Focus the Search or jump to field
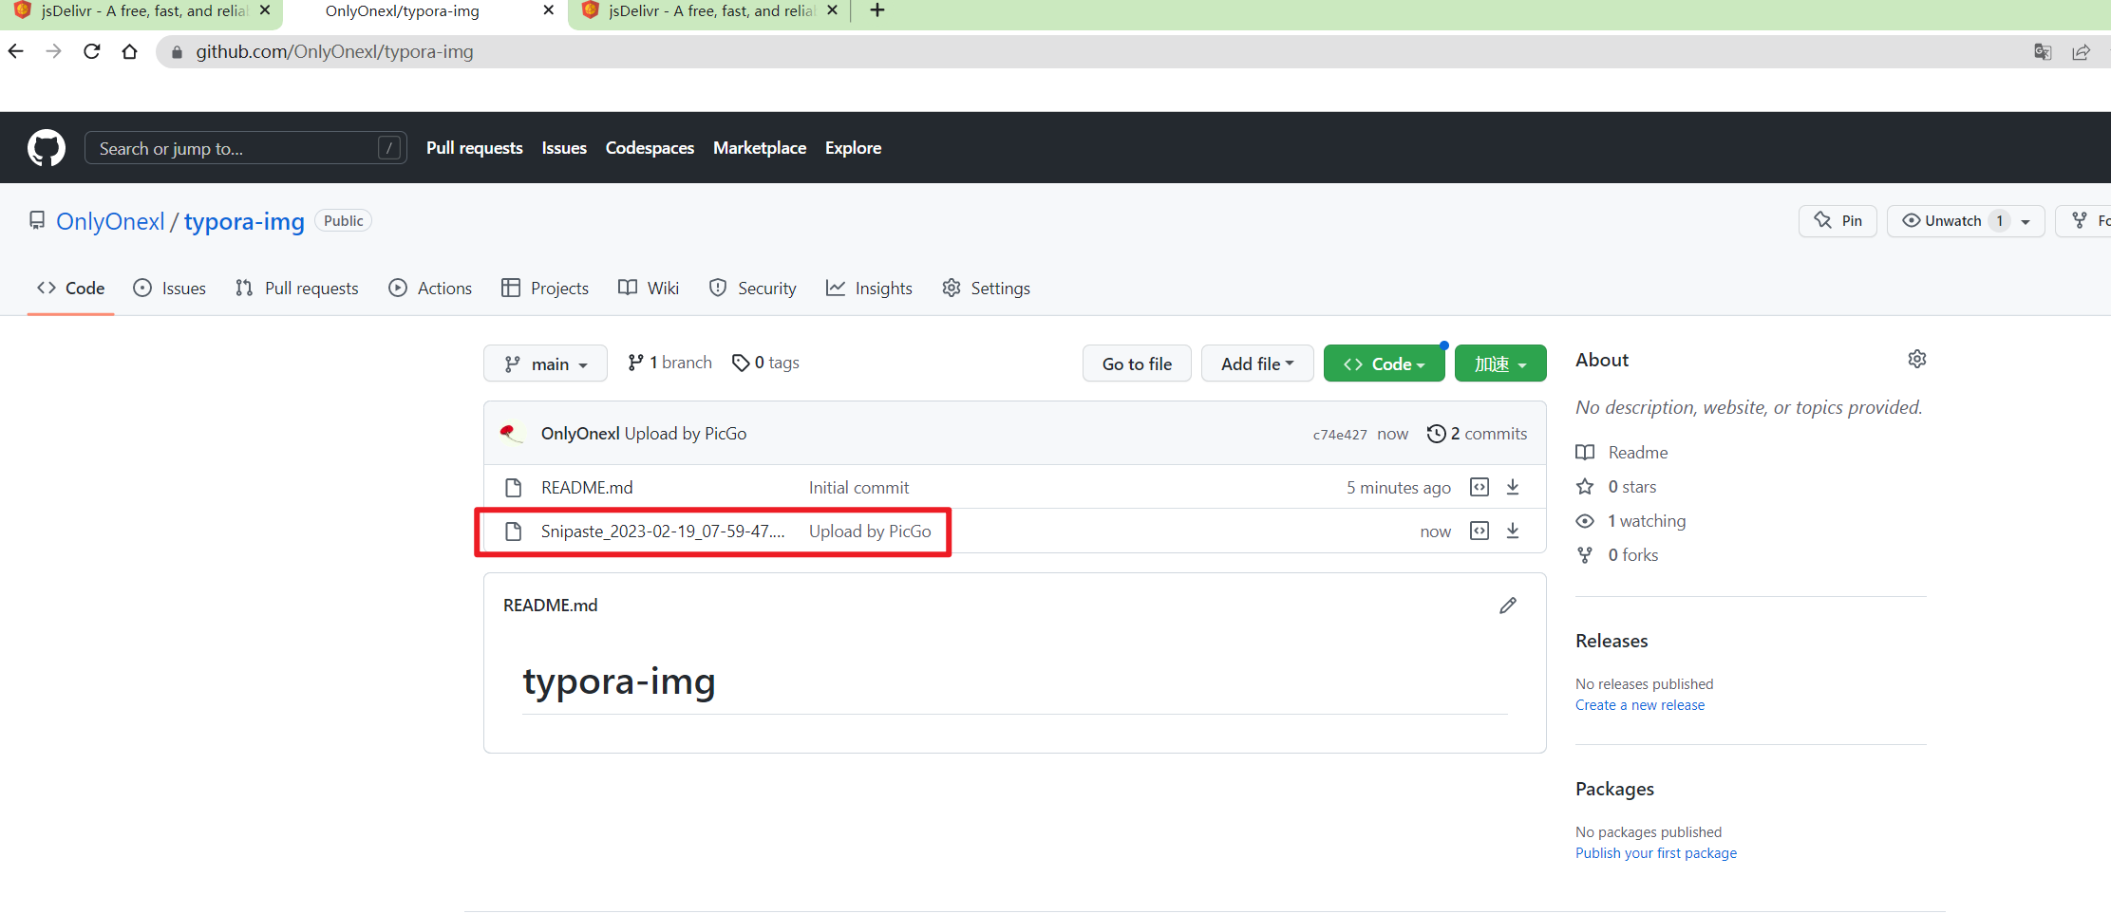This screenshot has height=914, width=2111. click(x=246, y=148)
